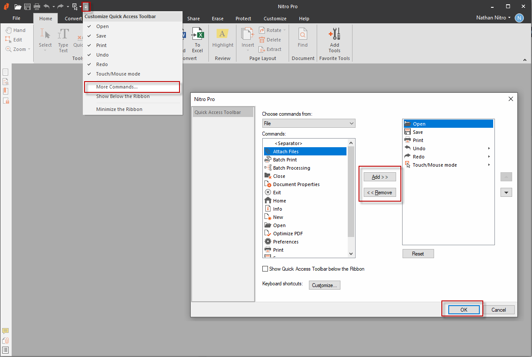Viewport: 532px width, 357px height.
Task: Click the Commands list vertical scrollbar
Action: (351, 194)
